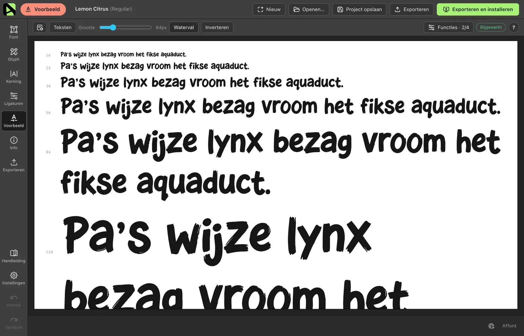
Task: Click the Exporteren button in header
Action: (x=412, y=9)
